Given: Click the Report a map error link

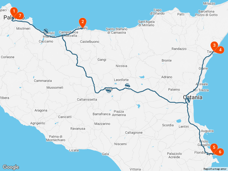Looking at the screenshot, I should (x=215, y=169).
